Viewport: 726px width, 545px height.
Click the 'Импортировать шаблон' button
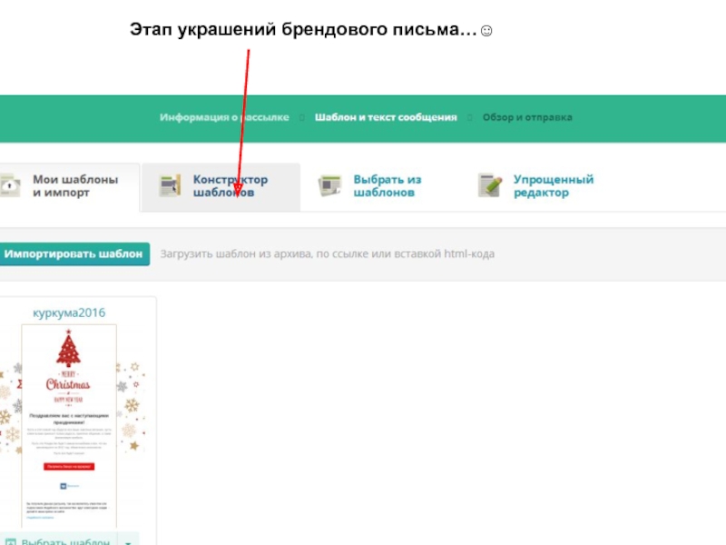(74, 254)
